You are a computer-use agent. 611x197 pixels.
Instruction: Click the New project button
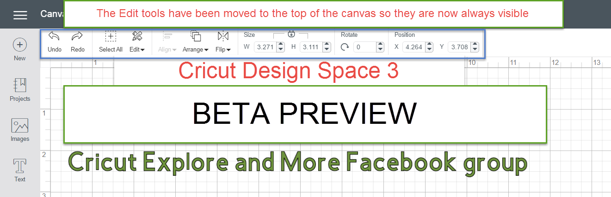point(20,49)
